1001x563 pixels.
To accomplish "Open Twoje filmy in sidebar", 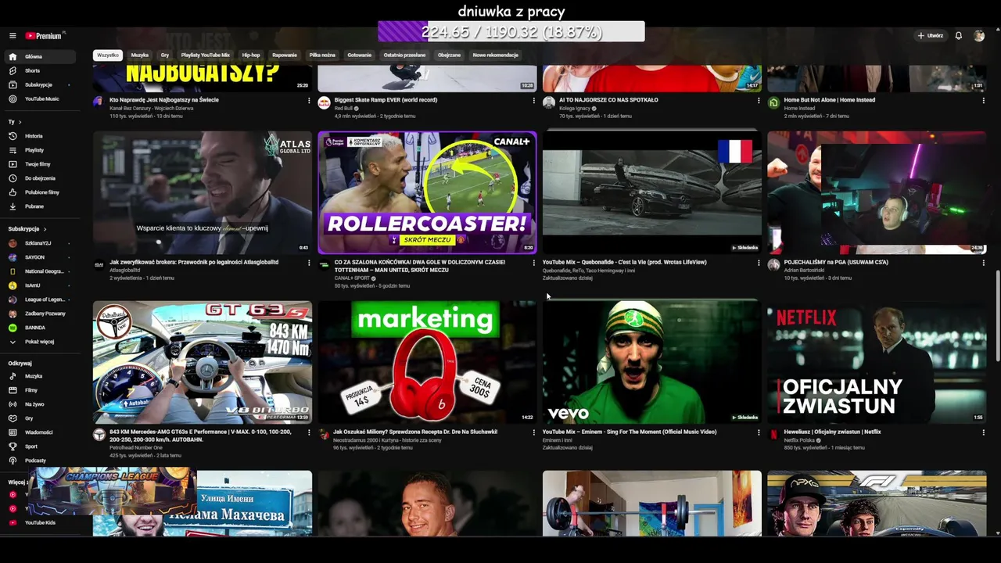I will pyautogui.click(x=41, y=164).
